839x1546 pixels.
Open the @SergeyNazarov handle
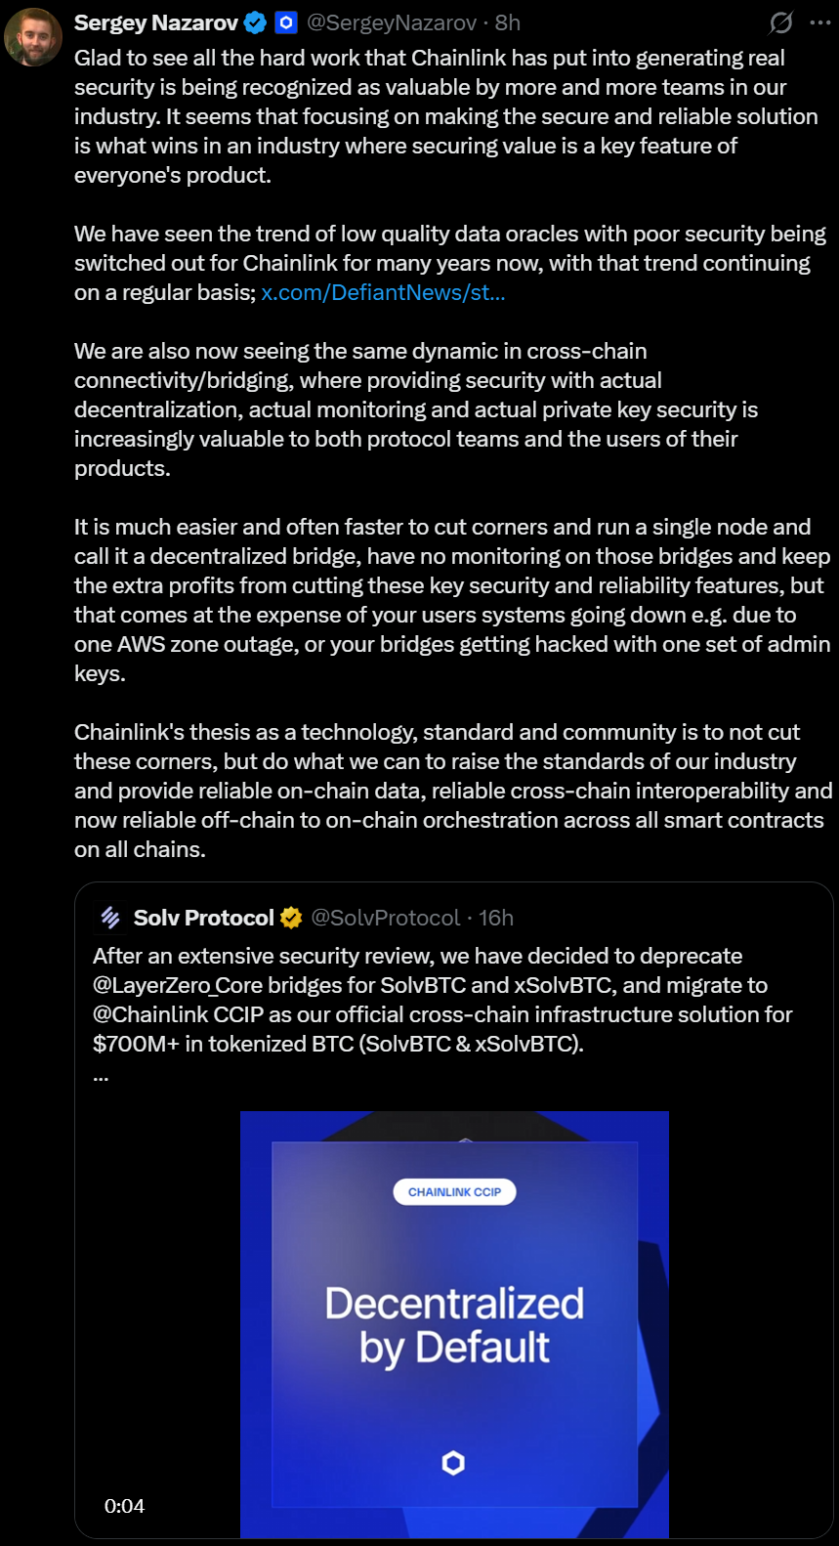pos(392,22)
